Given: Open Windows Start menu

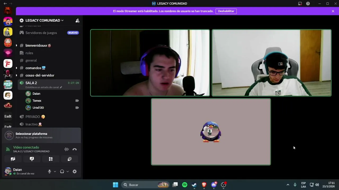Looking at the screenshot, I should click(x=115, y=185).
